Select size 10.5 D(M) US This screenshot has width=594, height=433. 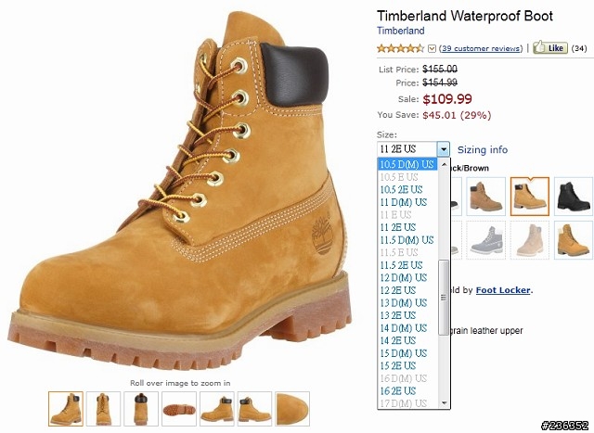(407, 164)
